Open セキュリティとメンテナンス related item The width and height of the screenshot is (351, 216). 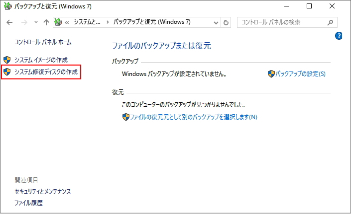pyautogui.click(x=43, y=191)
